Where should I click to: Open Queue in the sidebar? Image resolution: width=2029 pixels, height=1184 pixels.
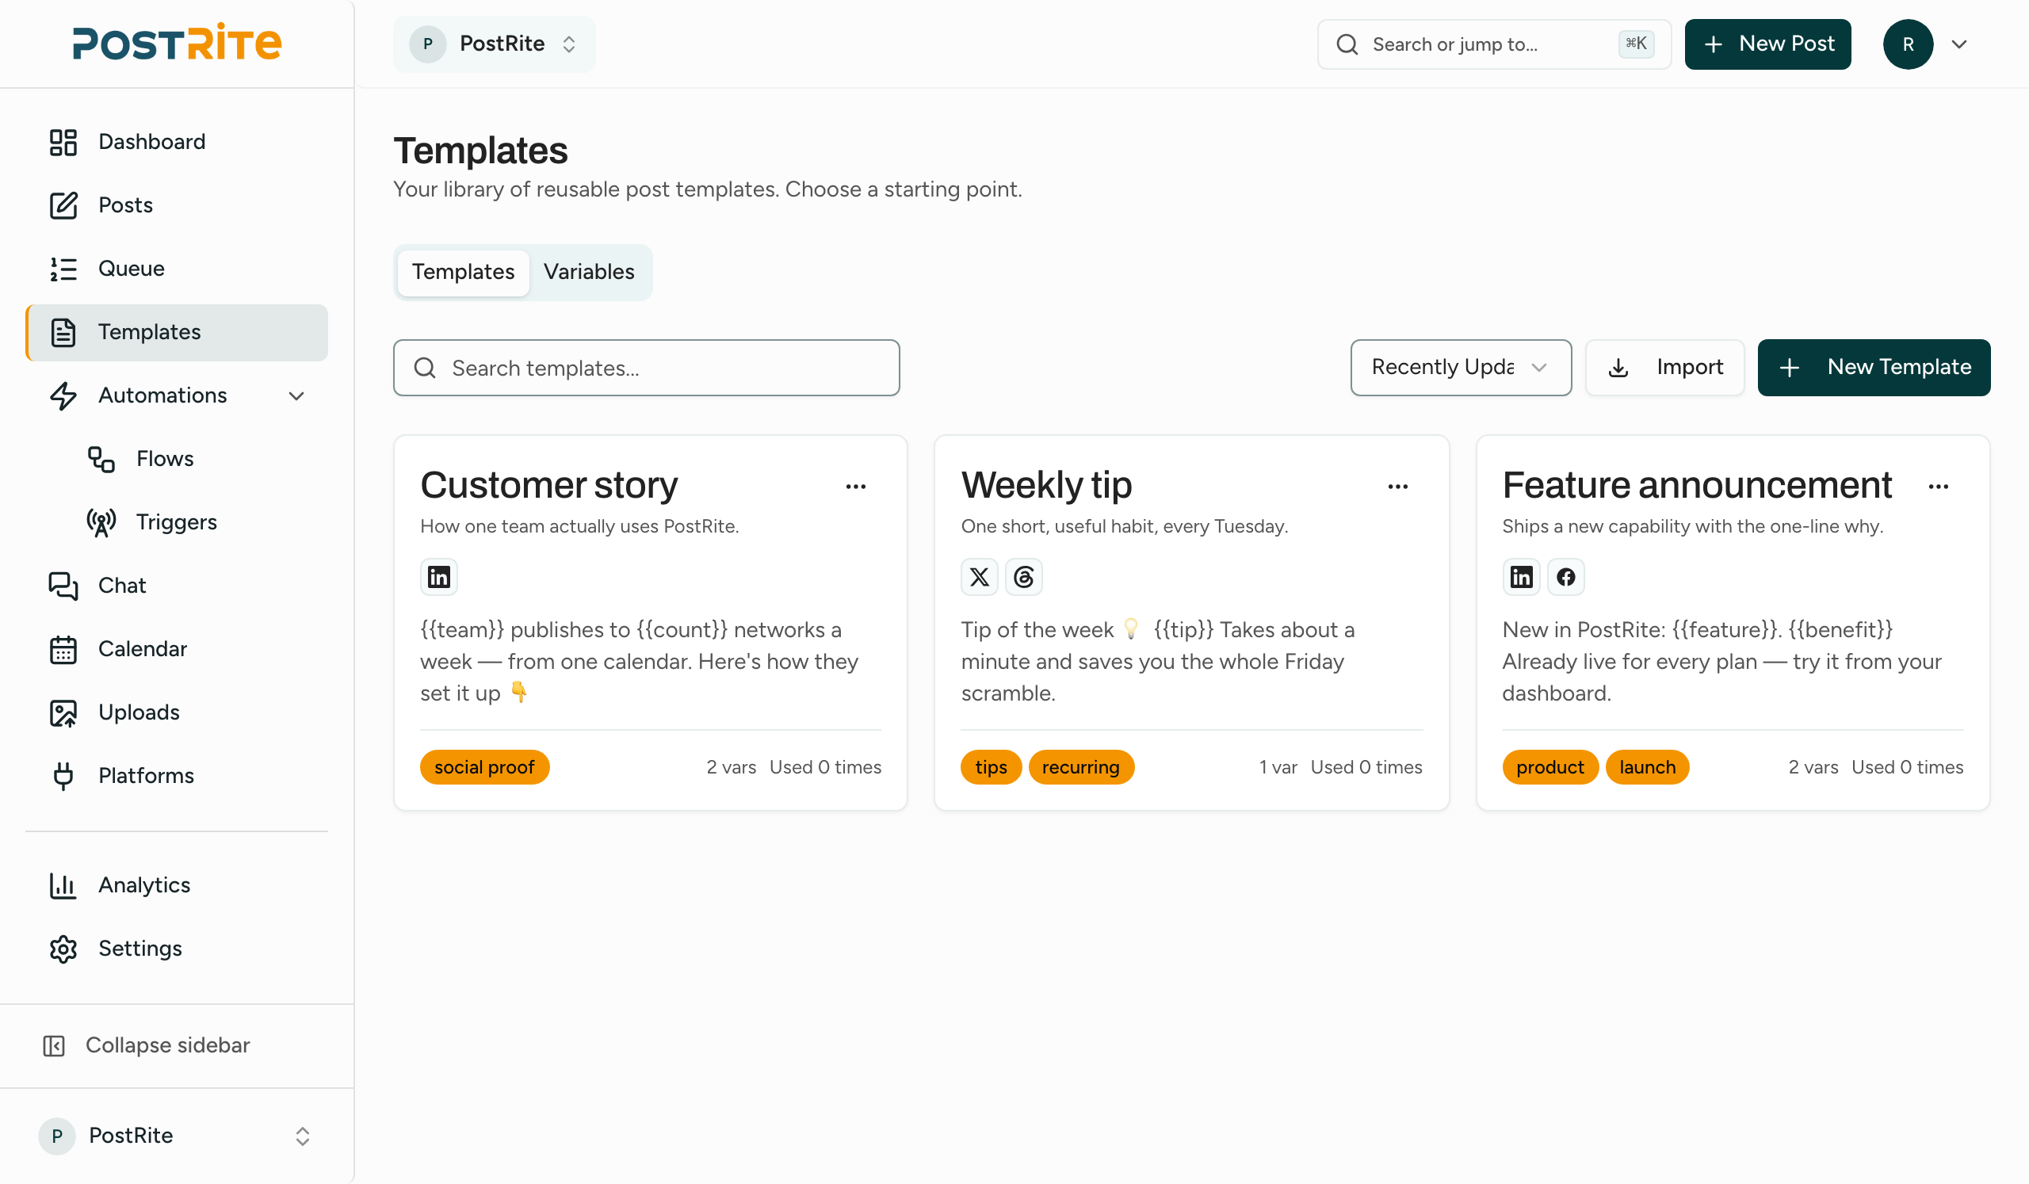[x=177, y=269]
